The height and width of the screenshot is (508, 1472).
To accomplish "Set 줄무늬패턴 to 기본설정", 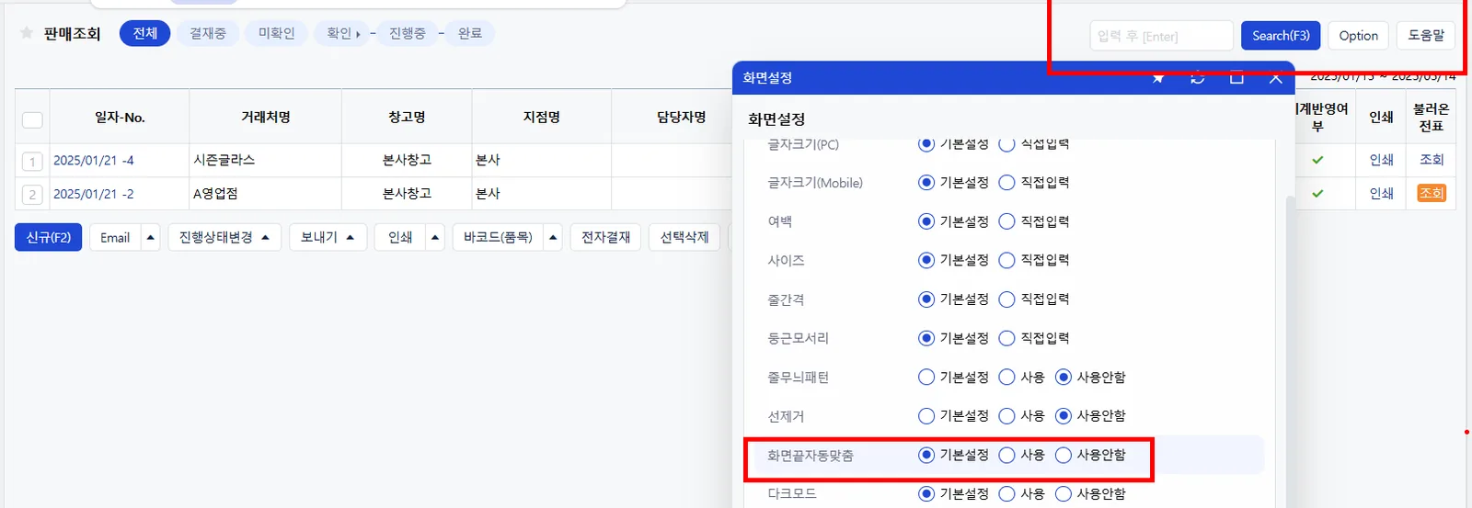I will pos(926,378).
